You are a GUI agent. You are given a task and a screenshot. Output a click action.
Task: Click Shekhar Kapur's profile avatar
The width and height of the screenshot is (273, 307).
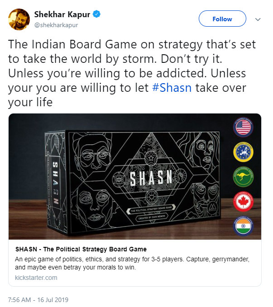coord(19,19)
